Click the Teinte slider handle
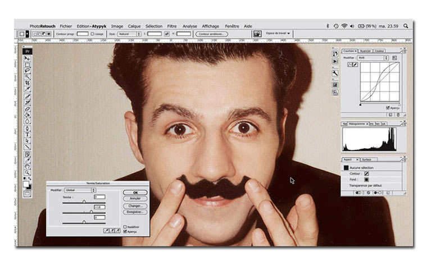427x275 pixels. (84, 201)
